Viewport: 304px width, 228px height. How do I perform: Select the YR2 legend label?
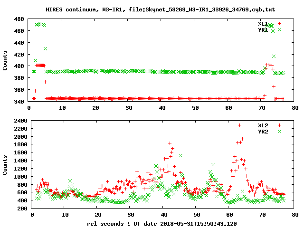point(263,132)
